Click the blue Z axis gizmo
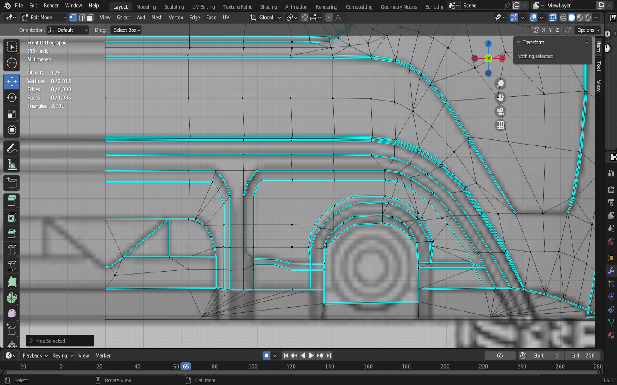This screenshot has height=385, width=617. coord(488,44)
